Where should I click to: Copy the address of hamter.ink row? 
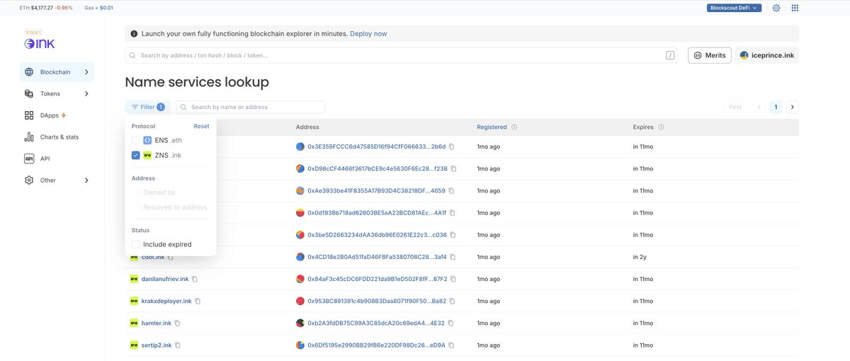pyautogui.click(x=451, y=323)
